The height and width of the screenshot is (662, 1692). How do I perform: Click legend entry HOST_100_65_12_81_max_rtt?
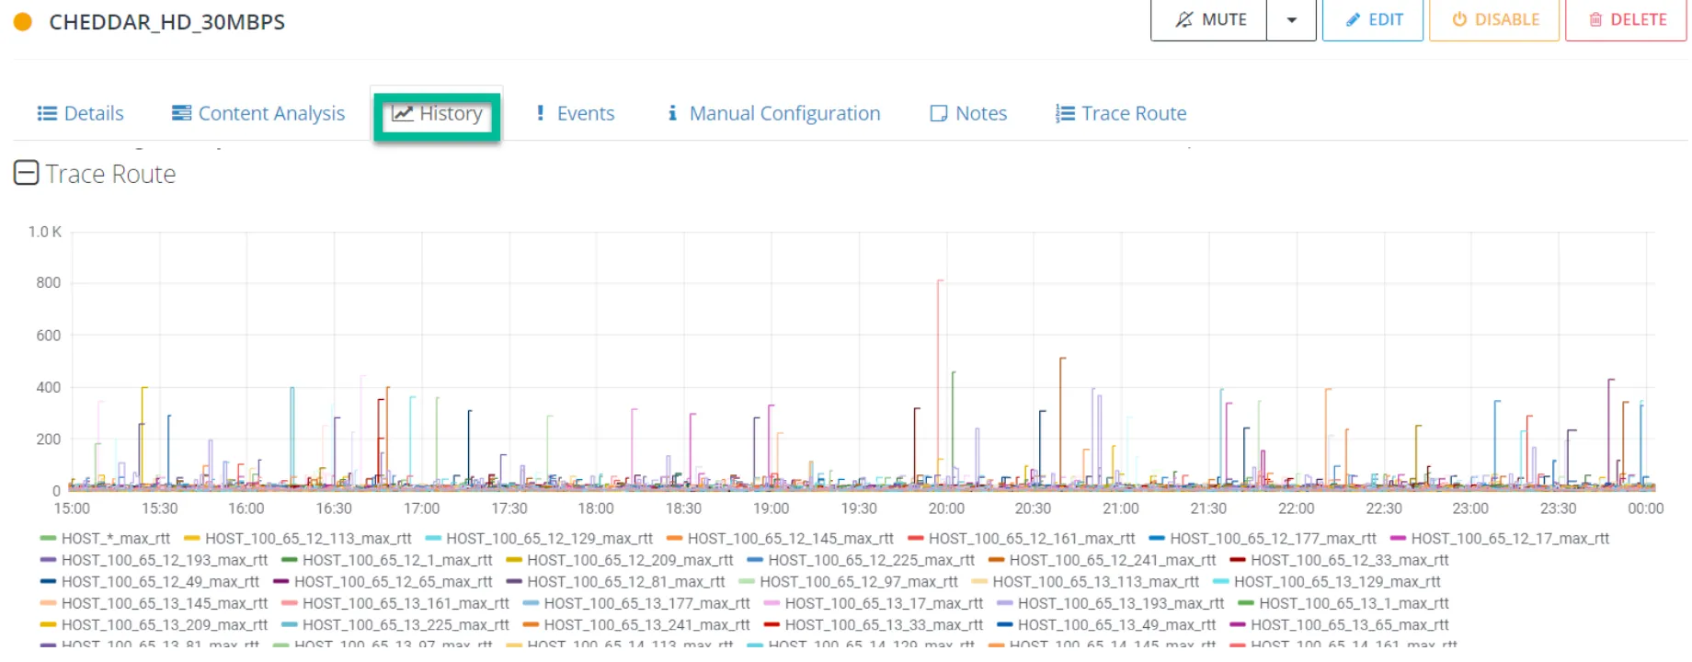point(616,582)
